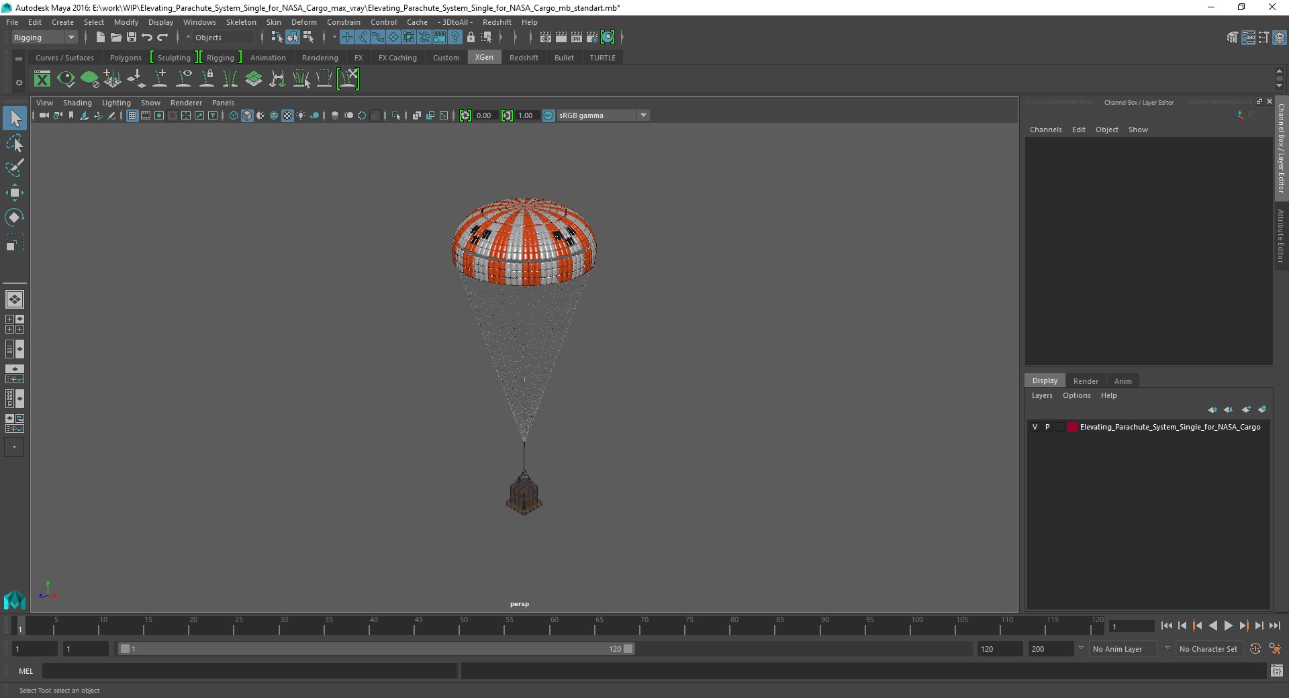Viewport: 1289px width, 698px height.
Task: Expand the toolbox bottom arrow button
Action: tap(14, 447)
